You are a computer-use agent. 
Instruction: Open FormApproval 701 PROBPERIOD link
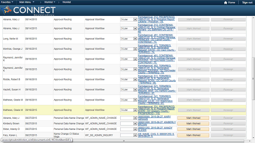(157, 110)
